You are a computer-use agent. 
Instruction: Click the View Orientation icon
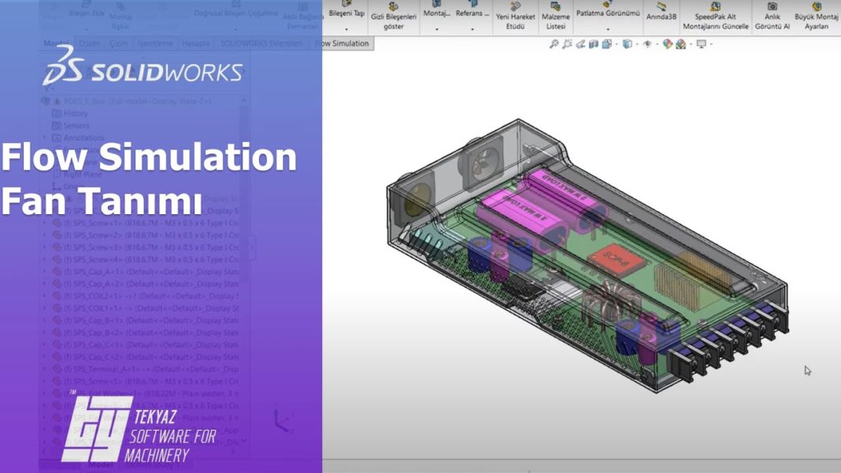click(606, 44)
